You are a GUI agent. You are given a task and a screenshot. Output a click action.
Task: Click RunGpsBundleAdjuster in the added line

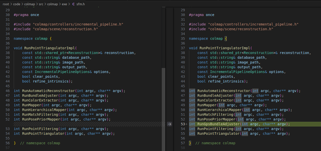click(x=218, y=124)
